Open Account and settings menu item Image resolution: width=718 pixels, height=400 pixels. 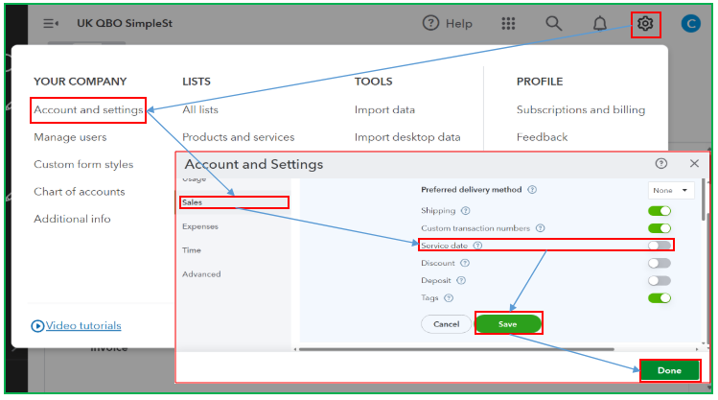coord(88,110)
